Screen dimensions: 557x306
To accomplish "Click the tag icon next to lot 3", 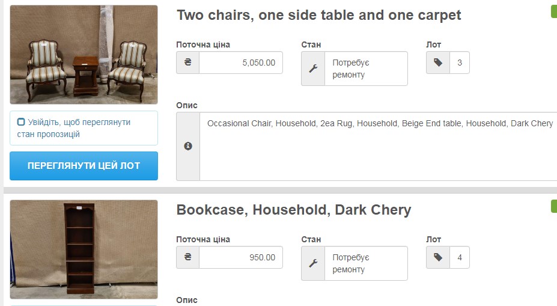I will [438, 63].
